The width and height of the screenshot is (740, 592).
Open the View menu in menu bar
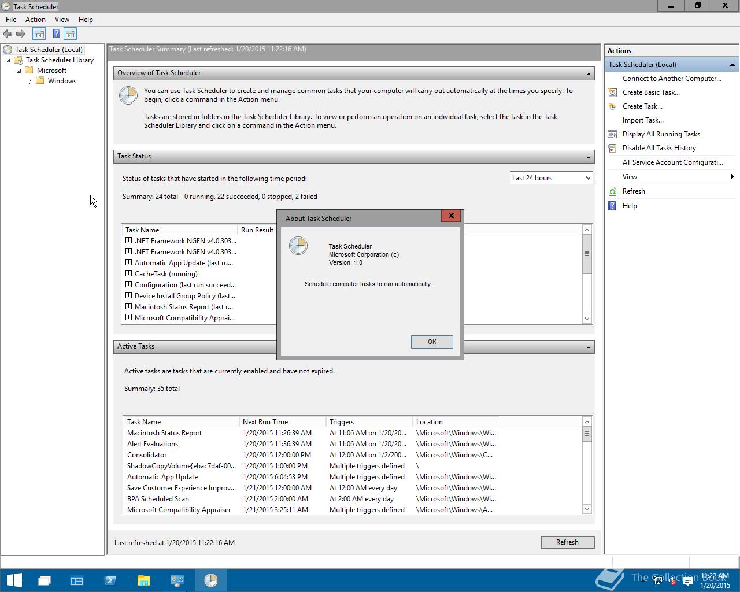[62, 20]
